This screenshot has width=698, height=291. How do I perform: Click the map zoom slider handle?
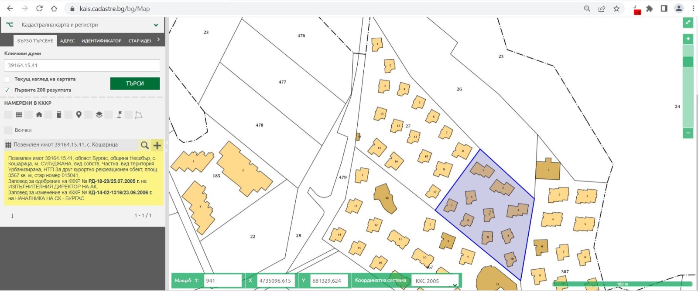point(688,62)
